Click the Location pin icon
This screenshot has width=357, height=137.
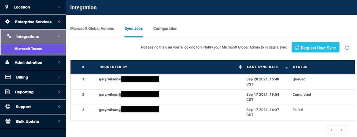click(7, 7)
